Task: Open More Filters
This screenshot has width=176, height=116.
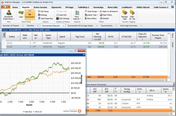Action: [x=91, y=18]
